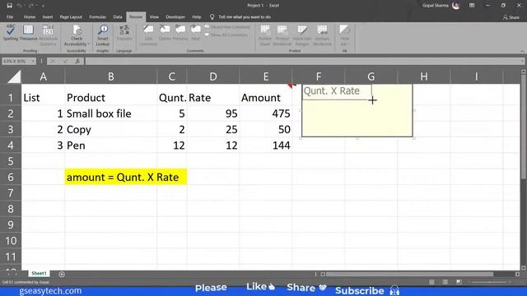This screenshot has height=296, width=527.
Task: Click the Select All corner triangle
Action: (13, 76)
